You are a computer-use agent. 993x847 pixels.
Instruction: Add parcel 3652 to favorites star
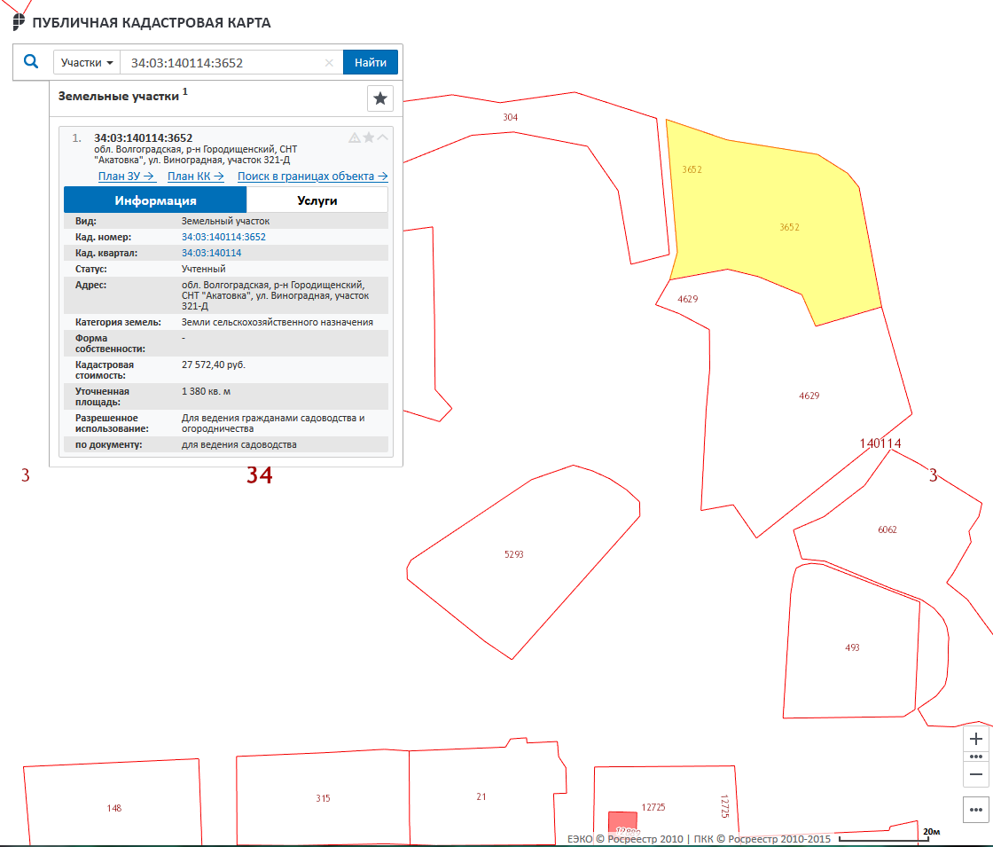369,137
